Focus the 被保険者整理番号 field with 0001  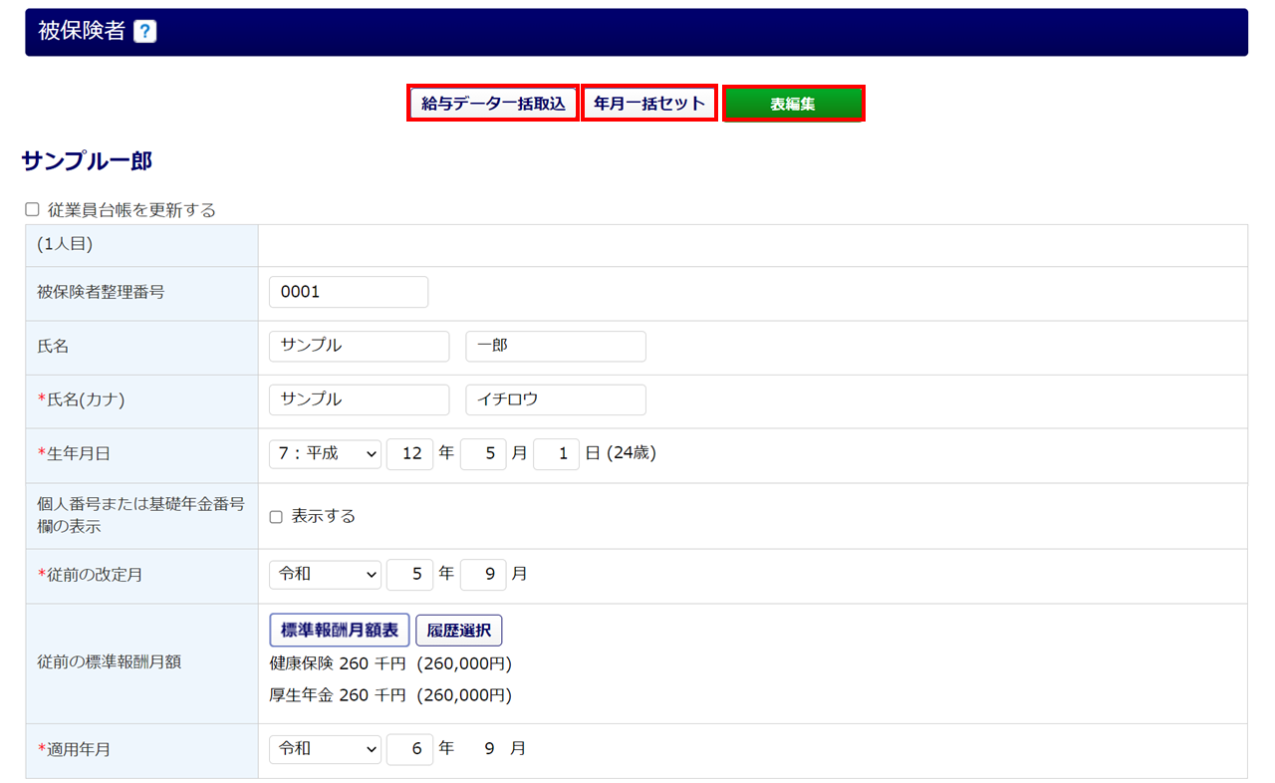coord(349,292)
